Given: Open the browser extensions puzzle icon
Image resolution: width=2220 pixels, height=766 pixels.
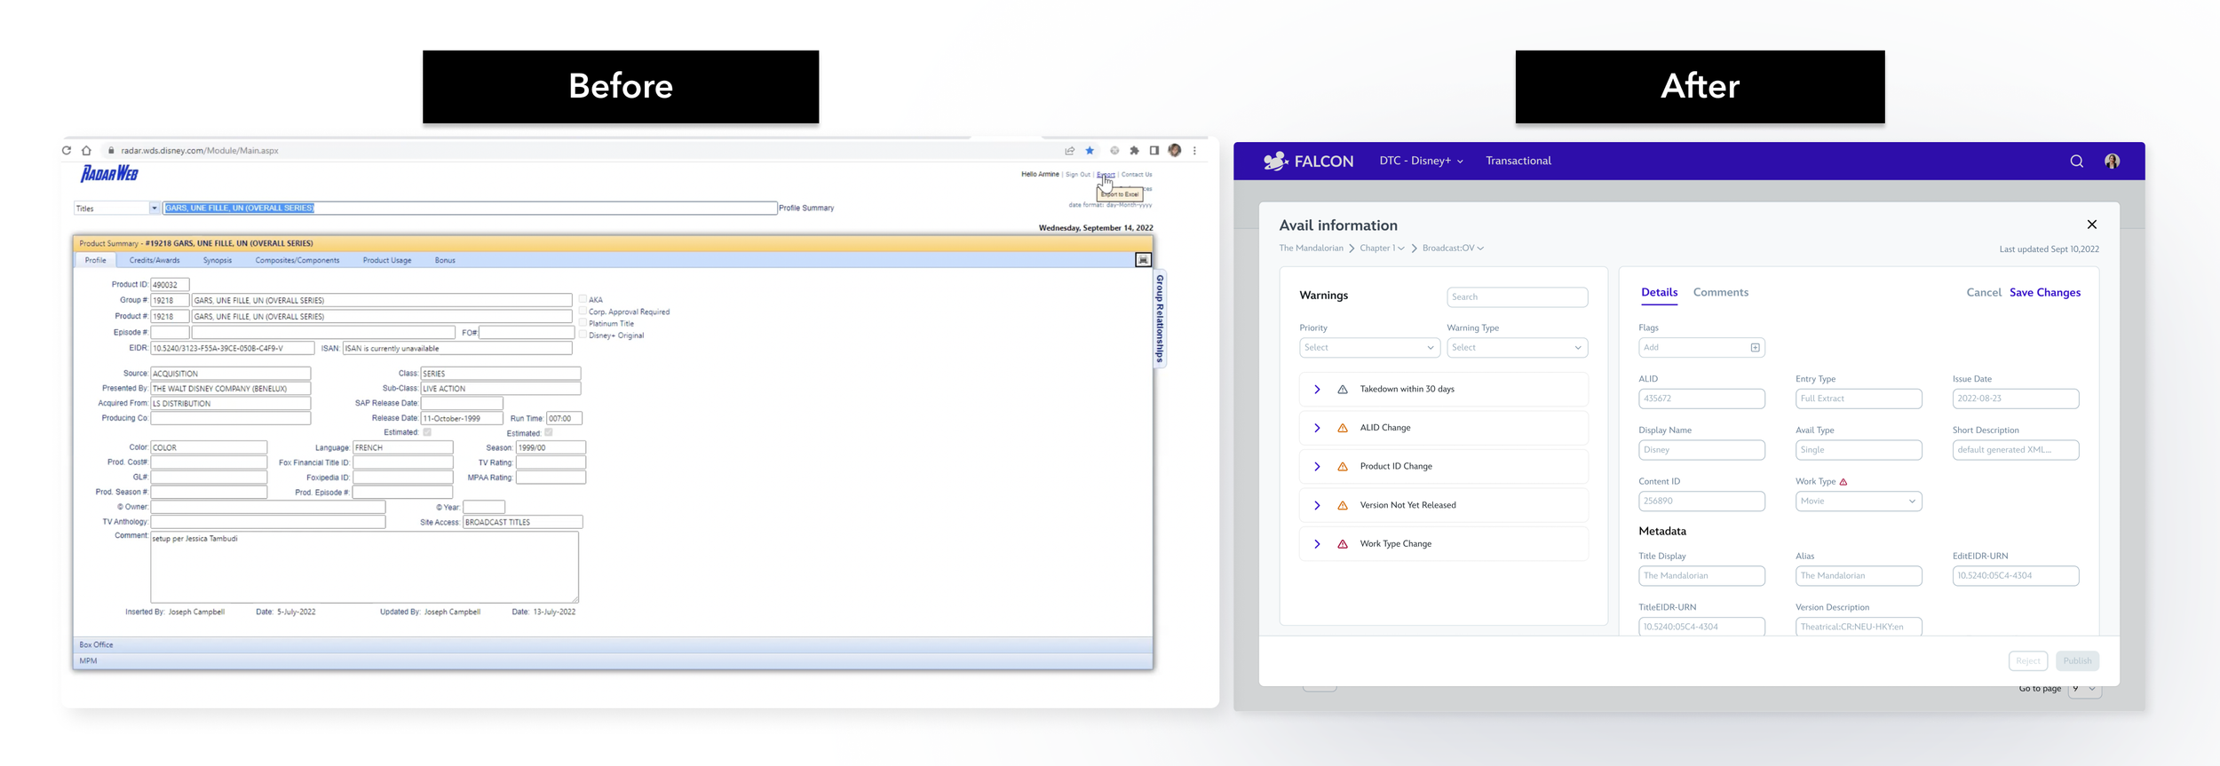Looking at the screenshot, I should point(1134,151).
